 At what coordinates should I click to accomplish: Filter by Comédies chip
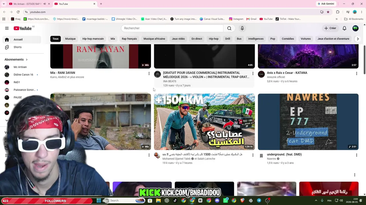(288, 39)
